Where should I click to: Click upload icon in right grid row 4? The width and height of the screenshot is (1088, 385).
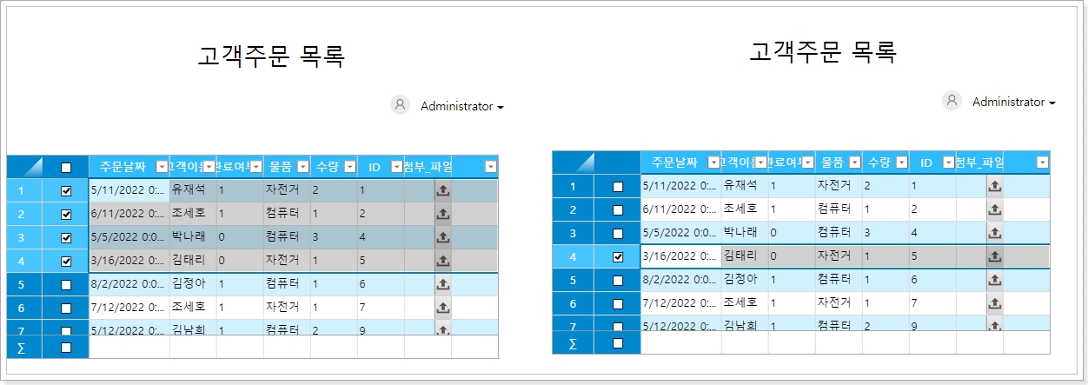(x=994, y=256)
